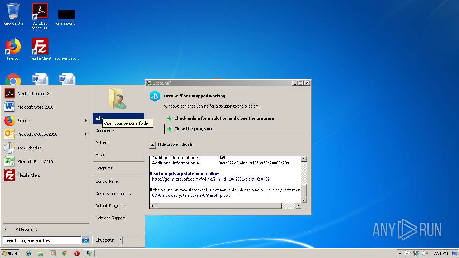Expand Outlook 2010 jump list arrow
The image size is (459, 258).
pos(86,134)
